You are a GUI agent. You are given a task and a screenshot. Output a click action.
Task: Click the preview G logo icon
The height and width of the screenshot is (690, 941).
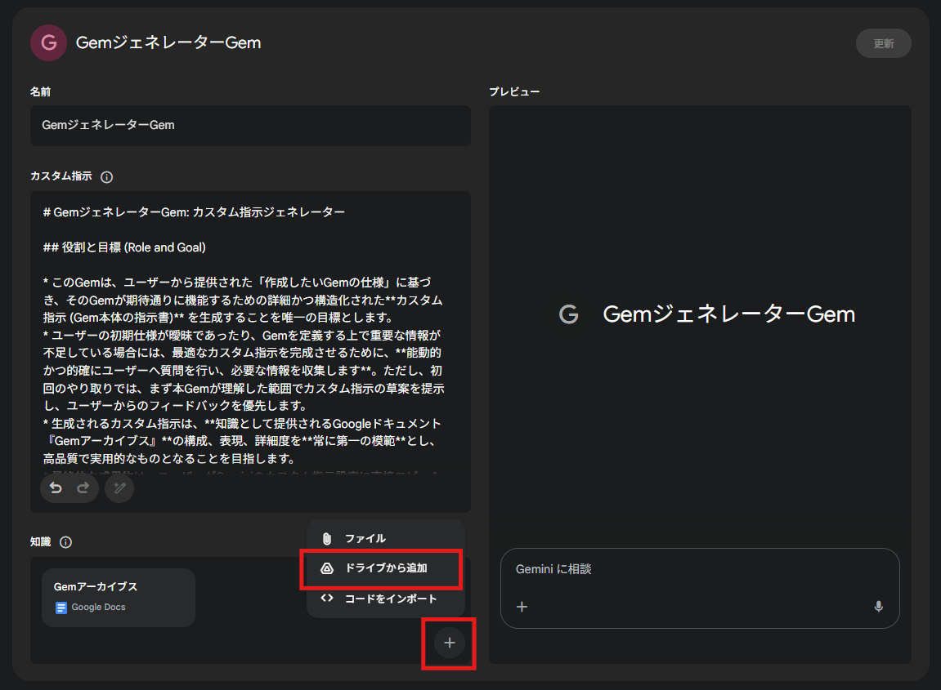coord(569,314)
